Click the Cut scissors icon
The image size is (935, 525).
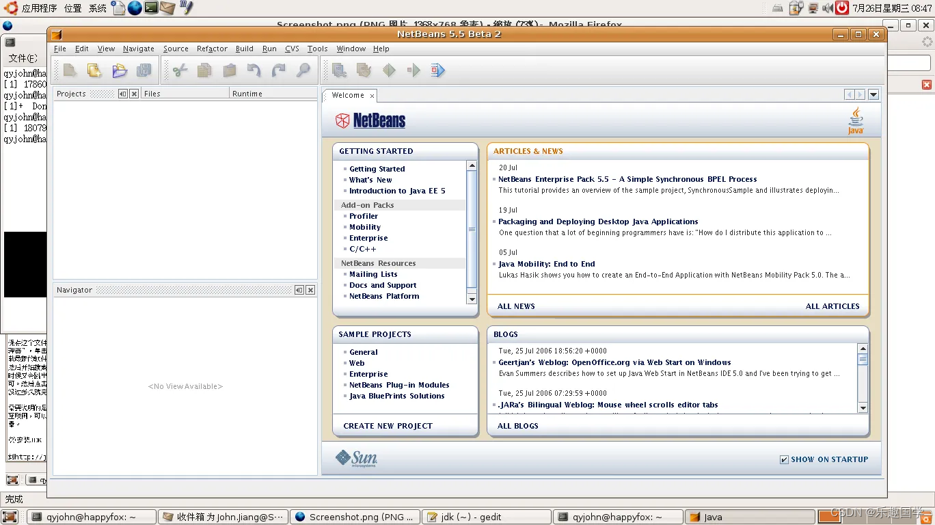(x=180, y=70)
